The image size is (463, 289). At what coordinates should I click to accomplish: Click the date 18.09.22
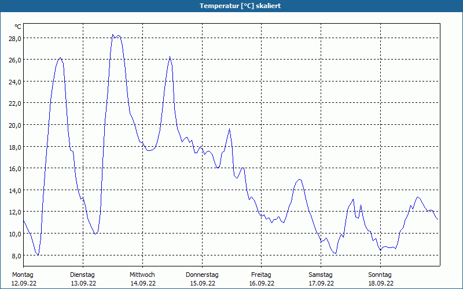(381, 283)
